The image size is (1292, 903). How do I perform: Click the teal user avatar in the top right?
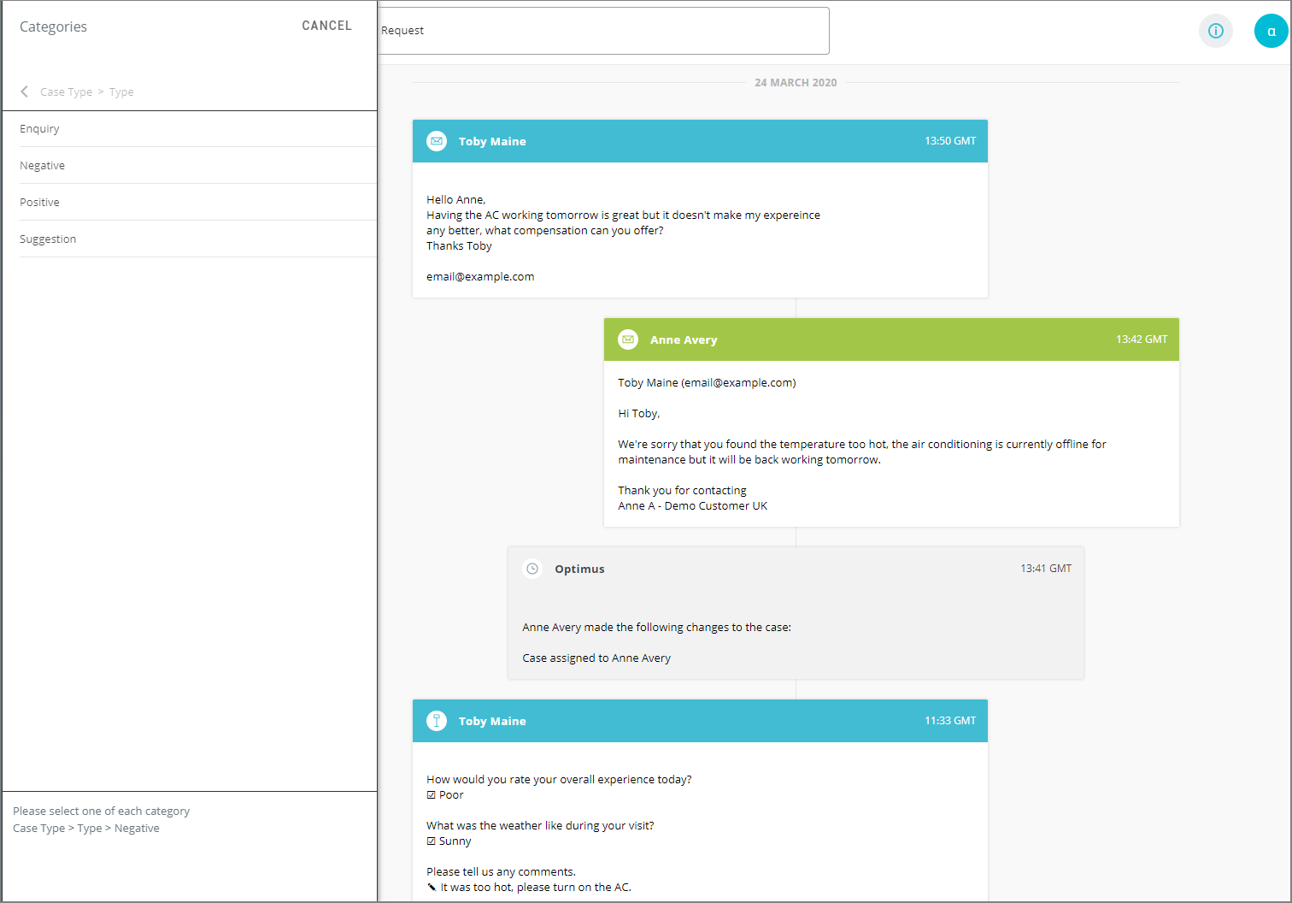tap(1271, 31)
